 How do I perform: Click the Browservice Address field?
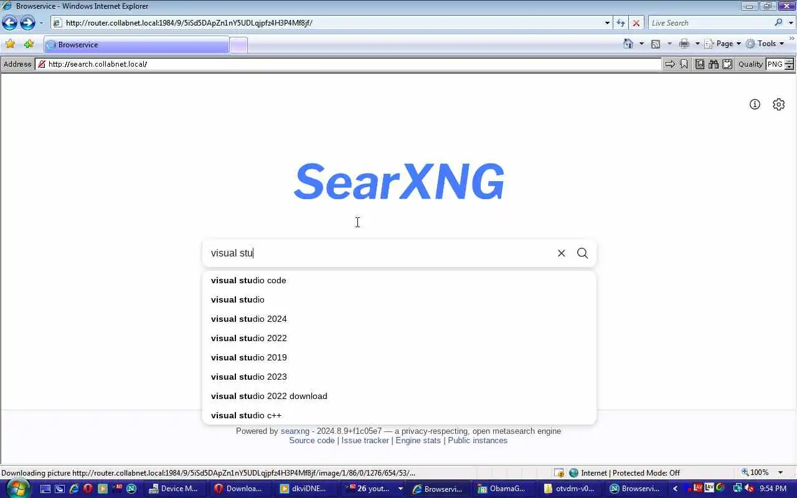click(x=348, y=64)
